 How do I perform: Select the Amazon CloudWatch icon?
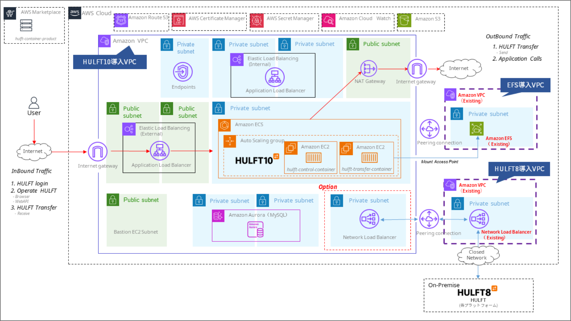[x=328, y=20]
